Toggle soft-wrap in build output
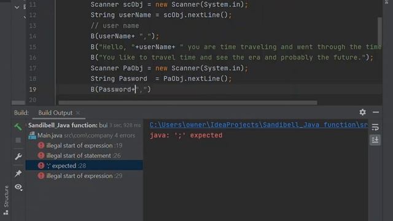 coord(375,127)
